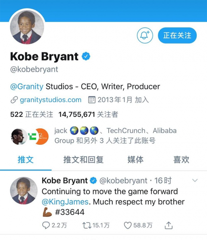Click the blue verified badge beside the profile name
This screenshot has height=240, width=207.
tap(86, 57)
